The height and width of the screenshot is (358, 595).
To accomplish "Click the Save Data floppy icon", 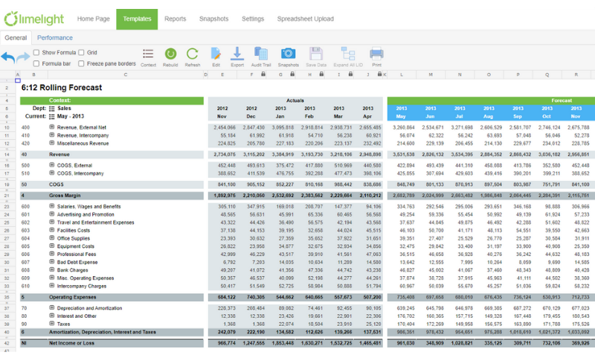I will pos(315,54).
